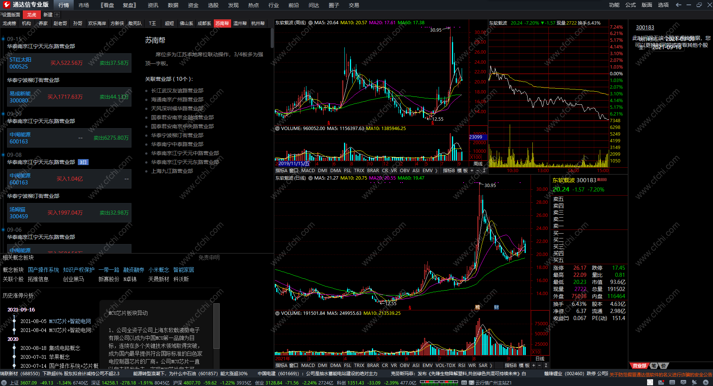Click the red-green market breadth indicator bars

coord(439,382)
